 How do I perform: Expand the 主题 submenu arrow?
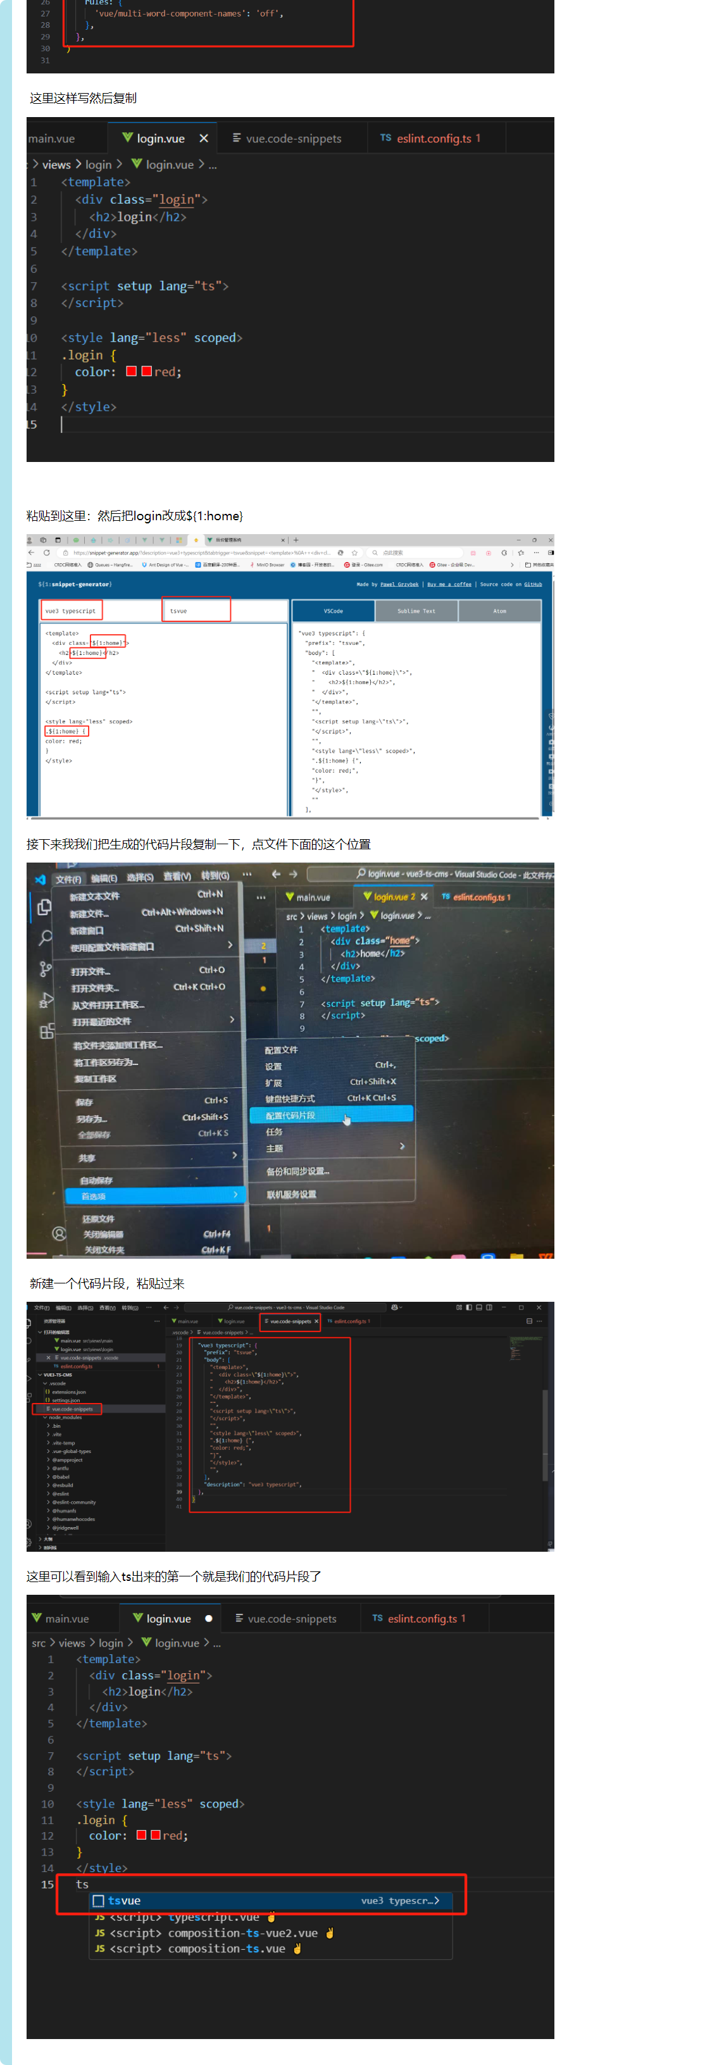point(403,1146)
